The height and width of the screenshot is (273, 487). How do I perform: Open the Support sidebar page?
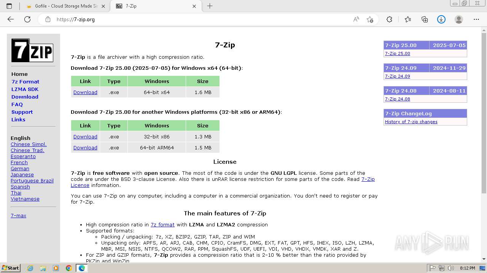(x=22, y=112)
